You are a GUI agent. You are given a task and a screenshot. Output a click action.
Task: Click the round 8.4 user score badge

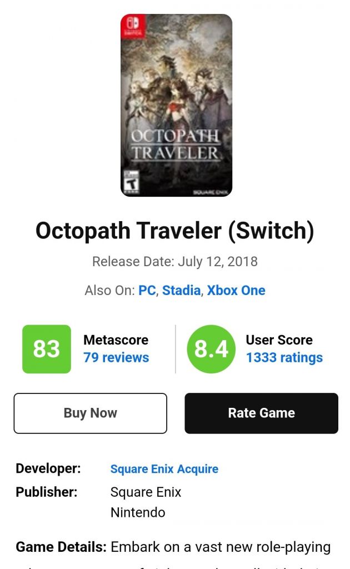pyautogui.click(x=211, y=349)
